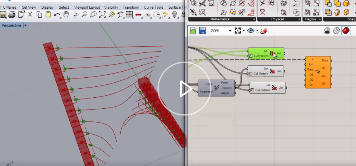Click the Point output on Evaluate Curve
The image size is (356, 166).
[224, 83]
